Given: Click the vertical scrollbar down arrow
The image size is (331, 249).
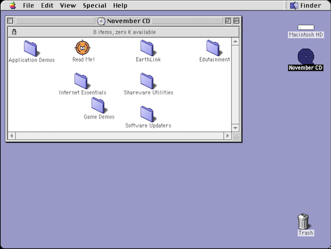Looking at the screenshot, I should point(235,128).
